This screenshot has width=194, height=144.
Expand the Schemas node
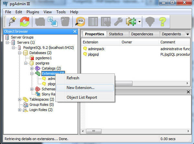coord(32,89)
